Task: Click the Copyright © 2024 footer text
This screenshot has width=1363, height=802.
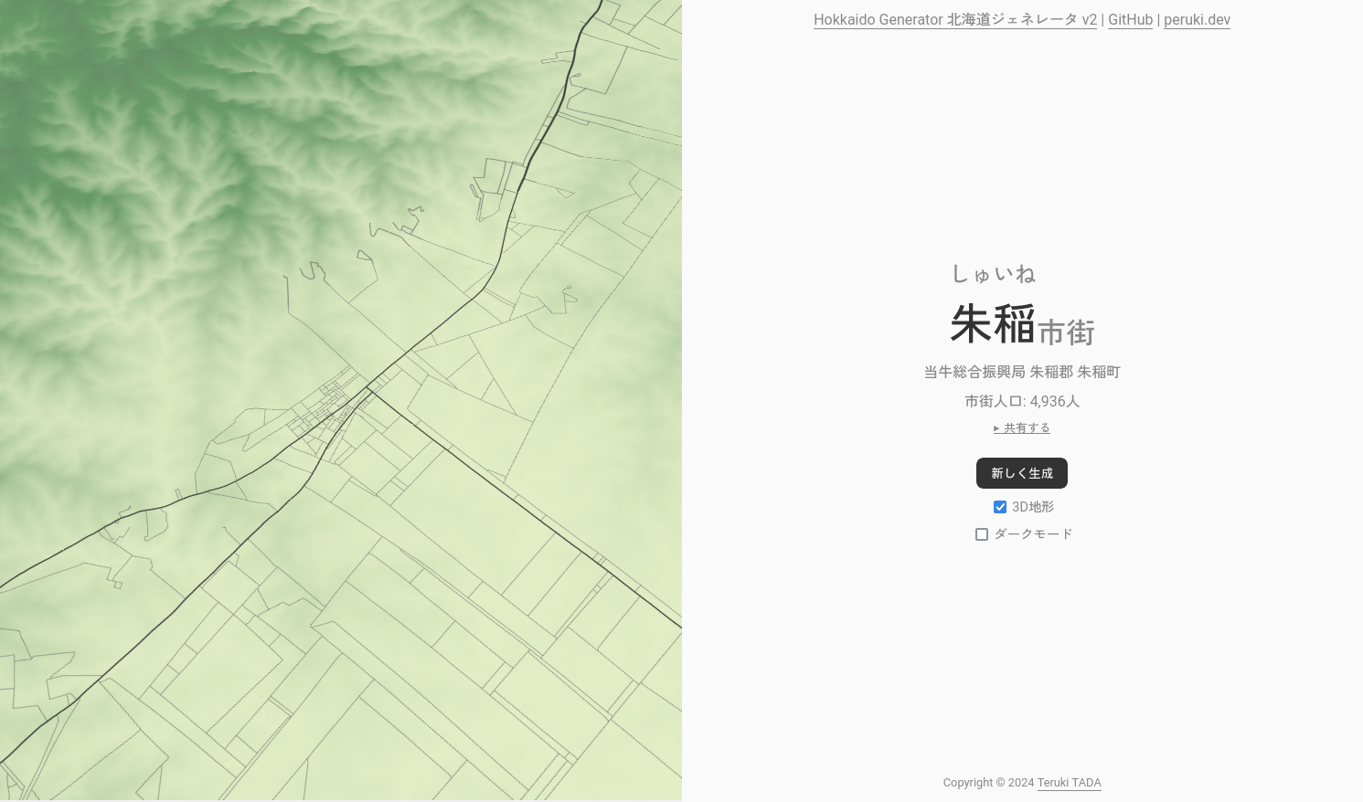Action: (x=989, y=783)
